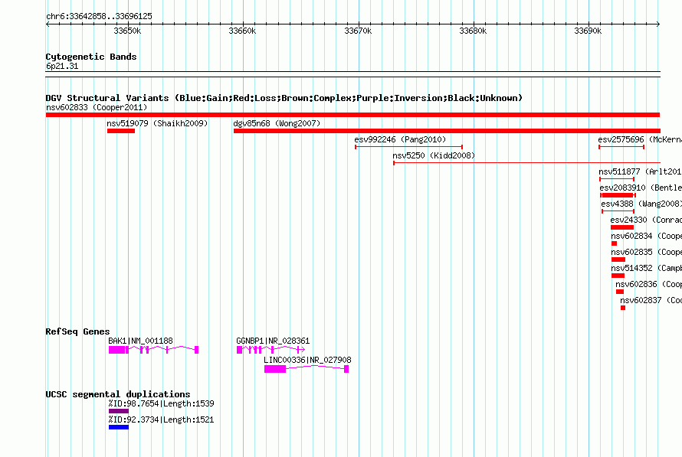Click the DGV Structural Variants track title
Screen dimensions: 682x457
point(284,98)
